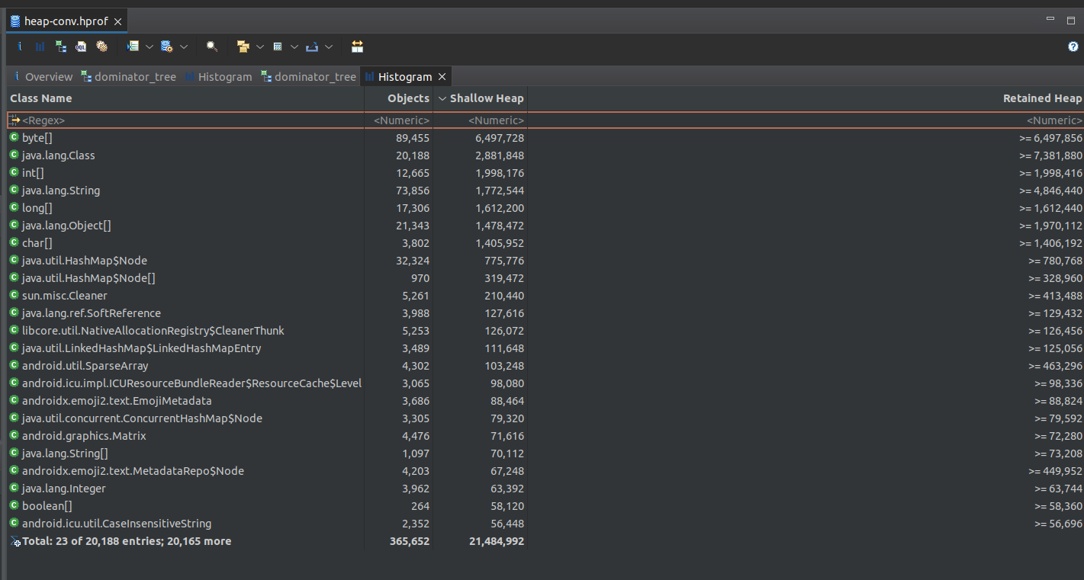The width and height of the screenshot is (1084, 580).
Task: Select androidx.emoji2.text.MetadataRepo$Node row
Action: pos(545,471)
